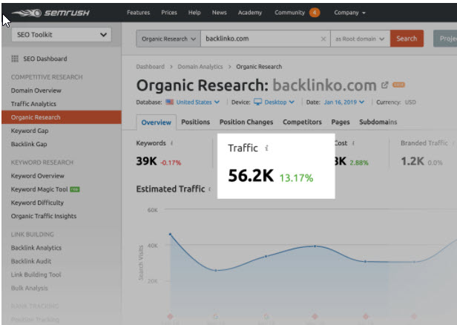
Task: Open Backlink Gap in sidebar
Action: [29, 144]
